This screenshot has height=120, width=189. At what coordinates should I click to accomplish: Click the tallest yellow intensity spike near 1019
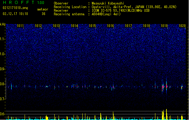click(x=166, y=114)
